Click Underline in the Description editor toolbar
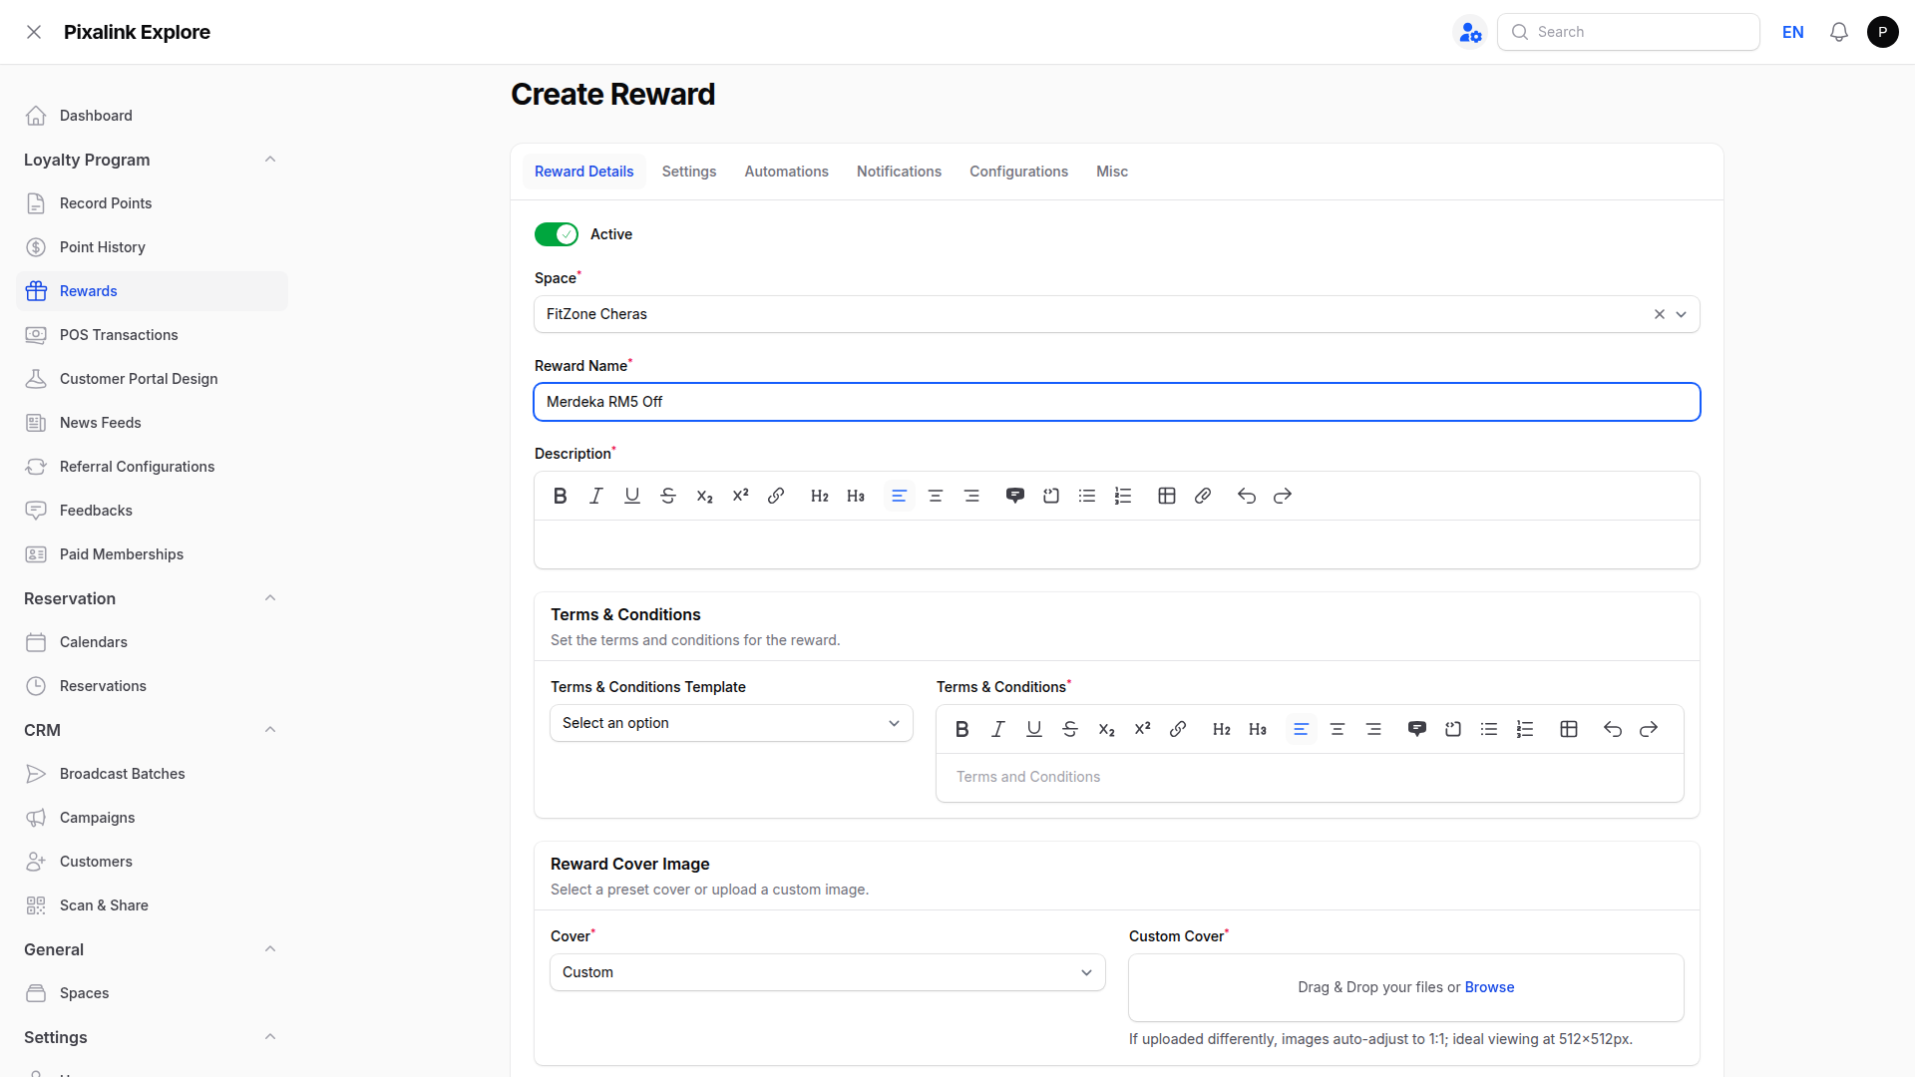 coord(632,496)
